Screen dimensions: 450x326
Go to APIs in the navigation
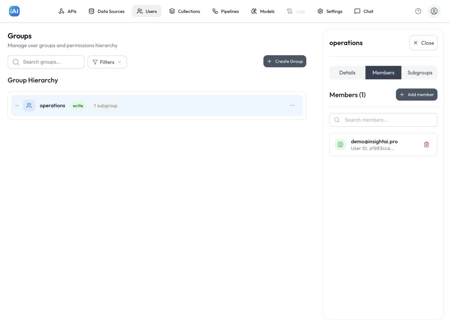pos(67,11)
